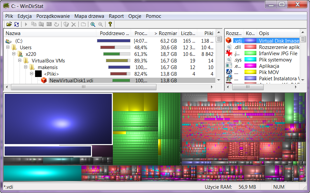
Task: Select the 'Virtual Disk Image' description
Action: point(279,41)
